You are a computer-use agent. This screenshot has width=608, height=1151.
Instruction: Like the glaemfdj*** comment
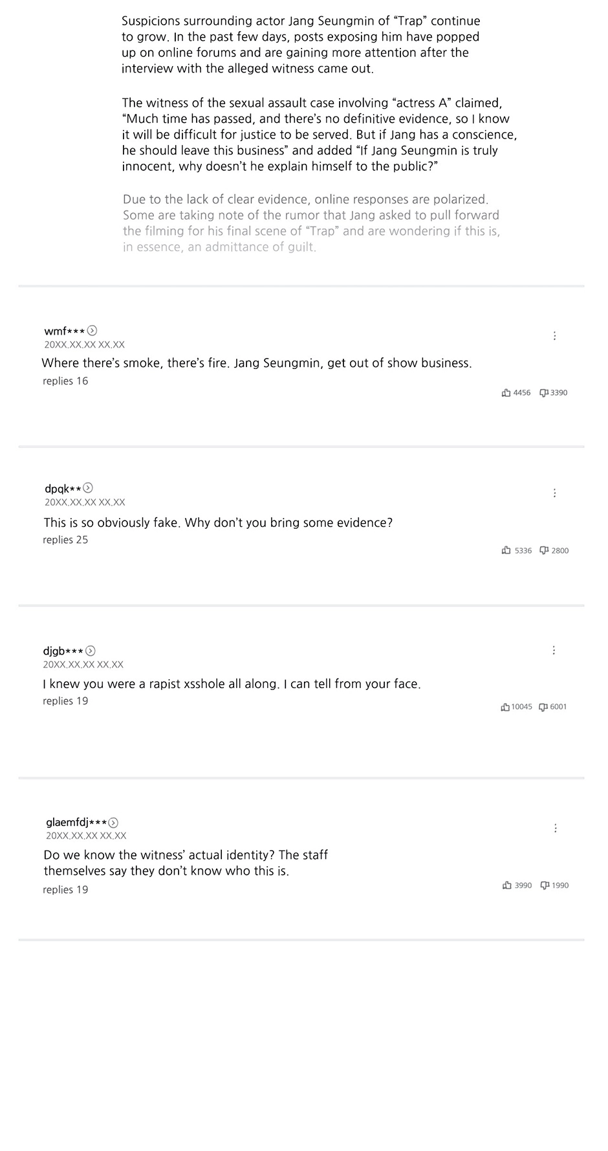[507, 885]
